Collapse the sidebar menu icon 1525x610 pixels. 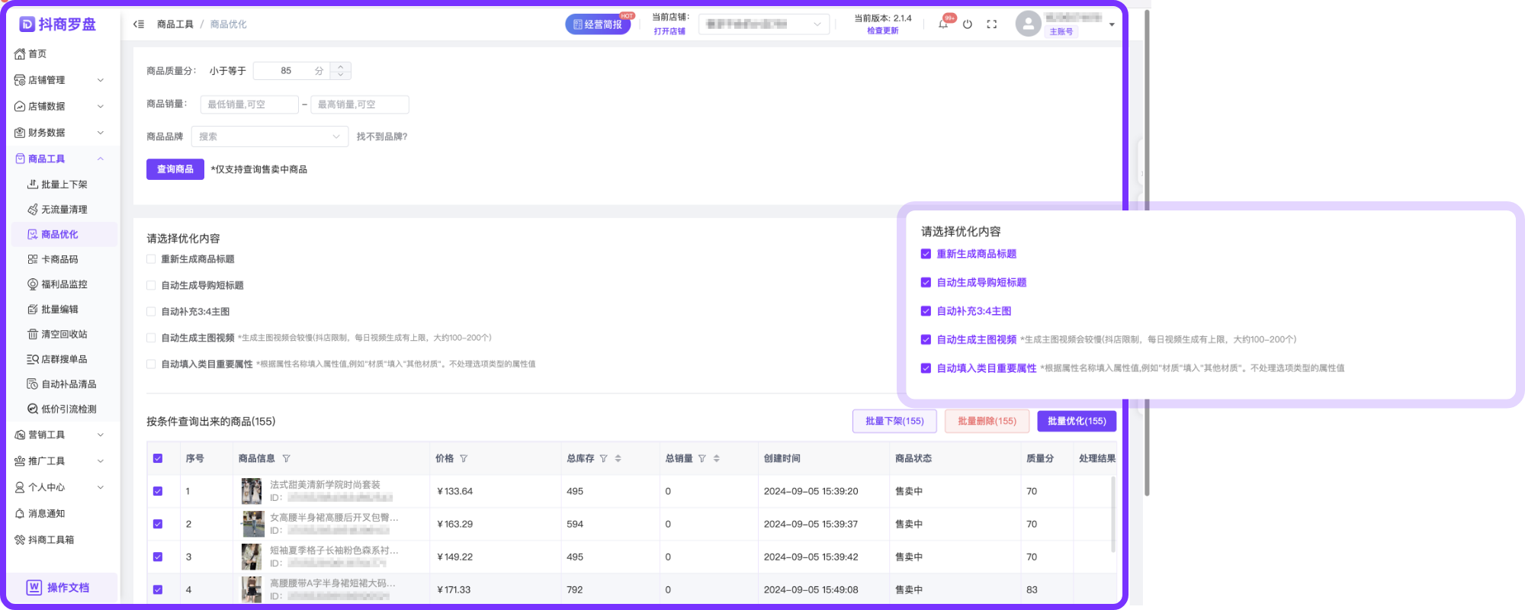click(139, 24)
